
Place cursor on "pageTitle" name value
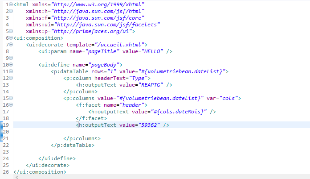(102, 51)
